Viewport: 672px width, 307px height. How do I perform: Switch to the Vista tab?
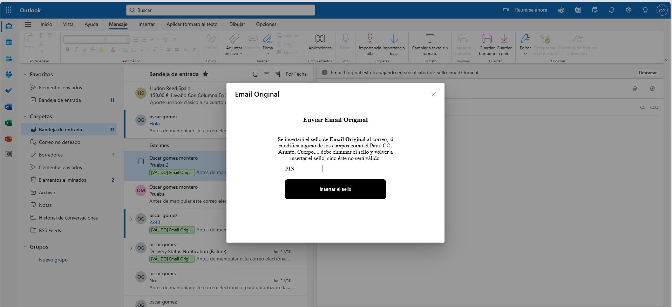tap(68, 24)
